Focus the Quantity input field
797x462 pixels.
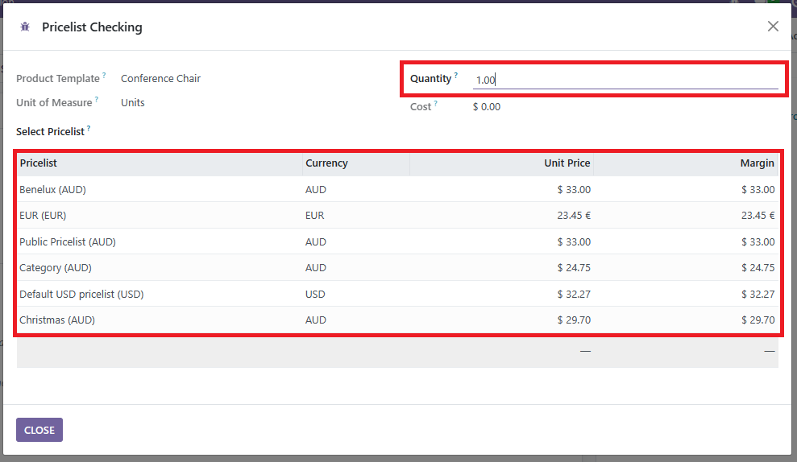pyautogui.click(x=625, y=80)
